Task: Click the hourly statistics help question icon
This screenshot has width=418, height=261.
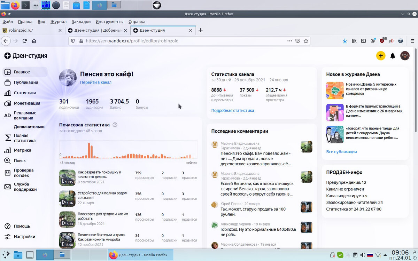Action: click(x=115, y=125)
